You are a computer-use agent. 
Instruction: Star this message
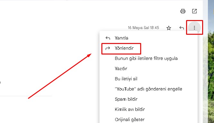tap(169, 28)
